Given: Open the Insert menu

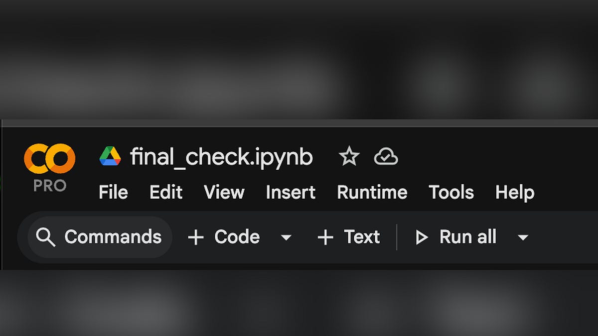Looking at the screenshot, I should coord(291,192).
